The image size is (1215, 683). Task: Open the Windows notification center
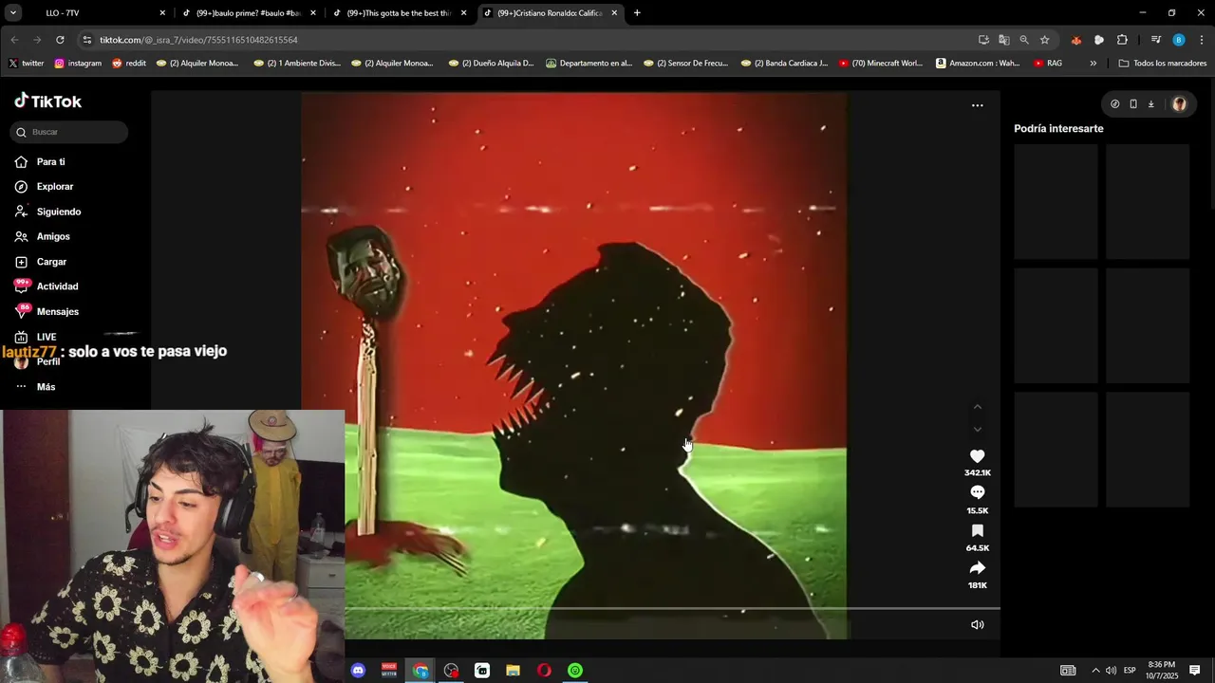click(1195, 671)
